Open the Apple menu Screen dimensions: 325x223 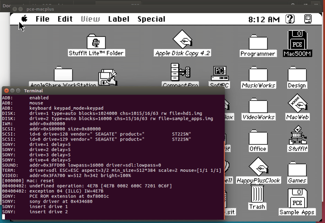coord(24,19)
